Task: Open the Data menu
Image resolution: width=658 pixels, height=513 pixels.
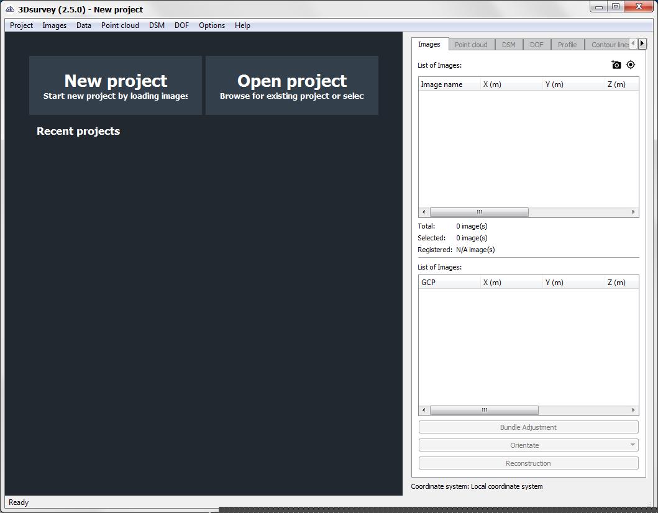Action: tap(84, 25)
